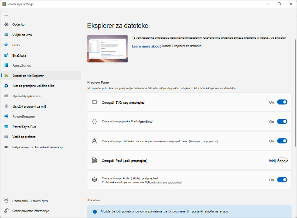Click the image resizer sidebar icon
Screen dimensions: 297x218
click(6, 86)
